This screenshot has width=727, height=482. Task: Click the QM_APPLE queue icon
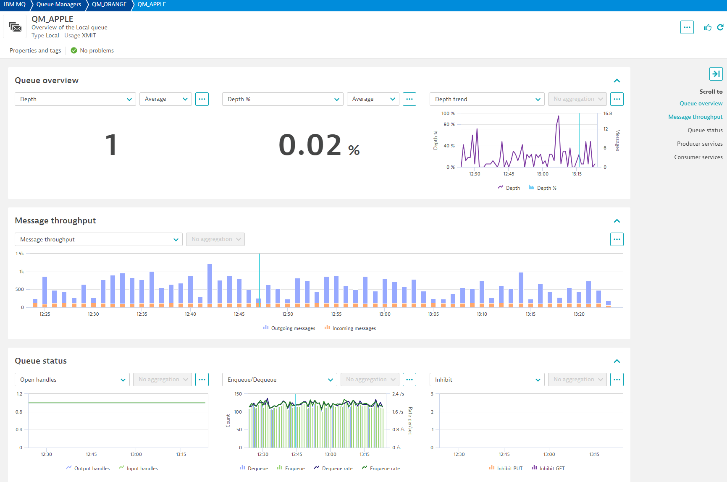click(x=15, y=27)
